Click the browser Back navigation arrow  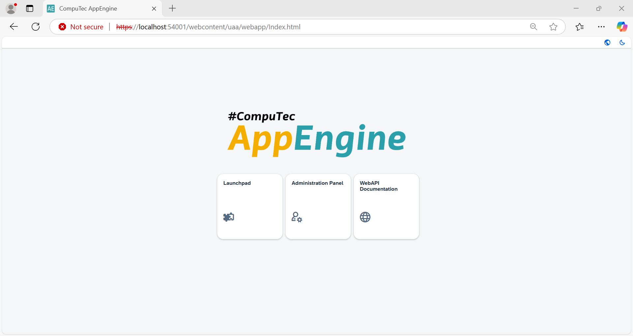pos(14,27)
